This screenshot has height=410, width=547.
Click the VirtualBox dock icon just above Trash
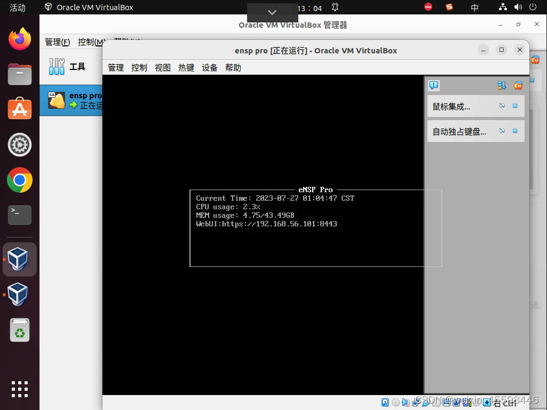point(18,295)
